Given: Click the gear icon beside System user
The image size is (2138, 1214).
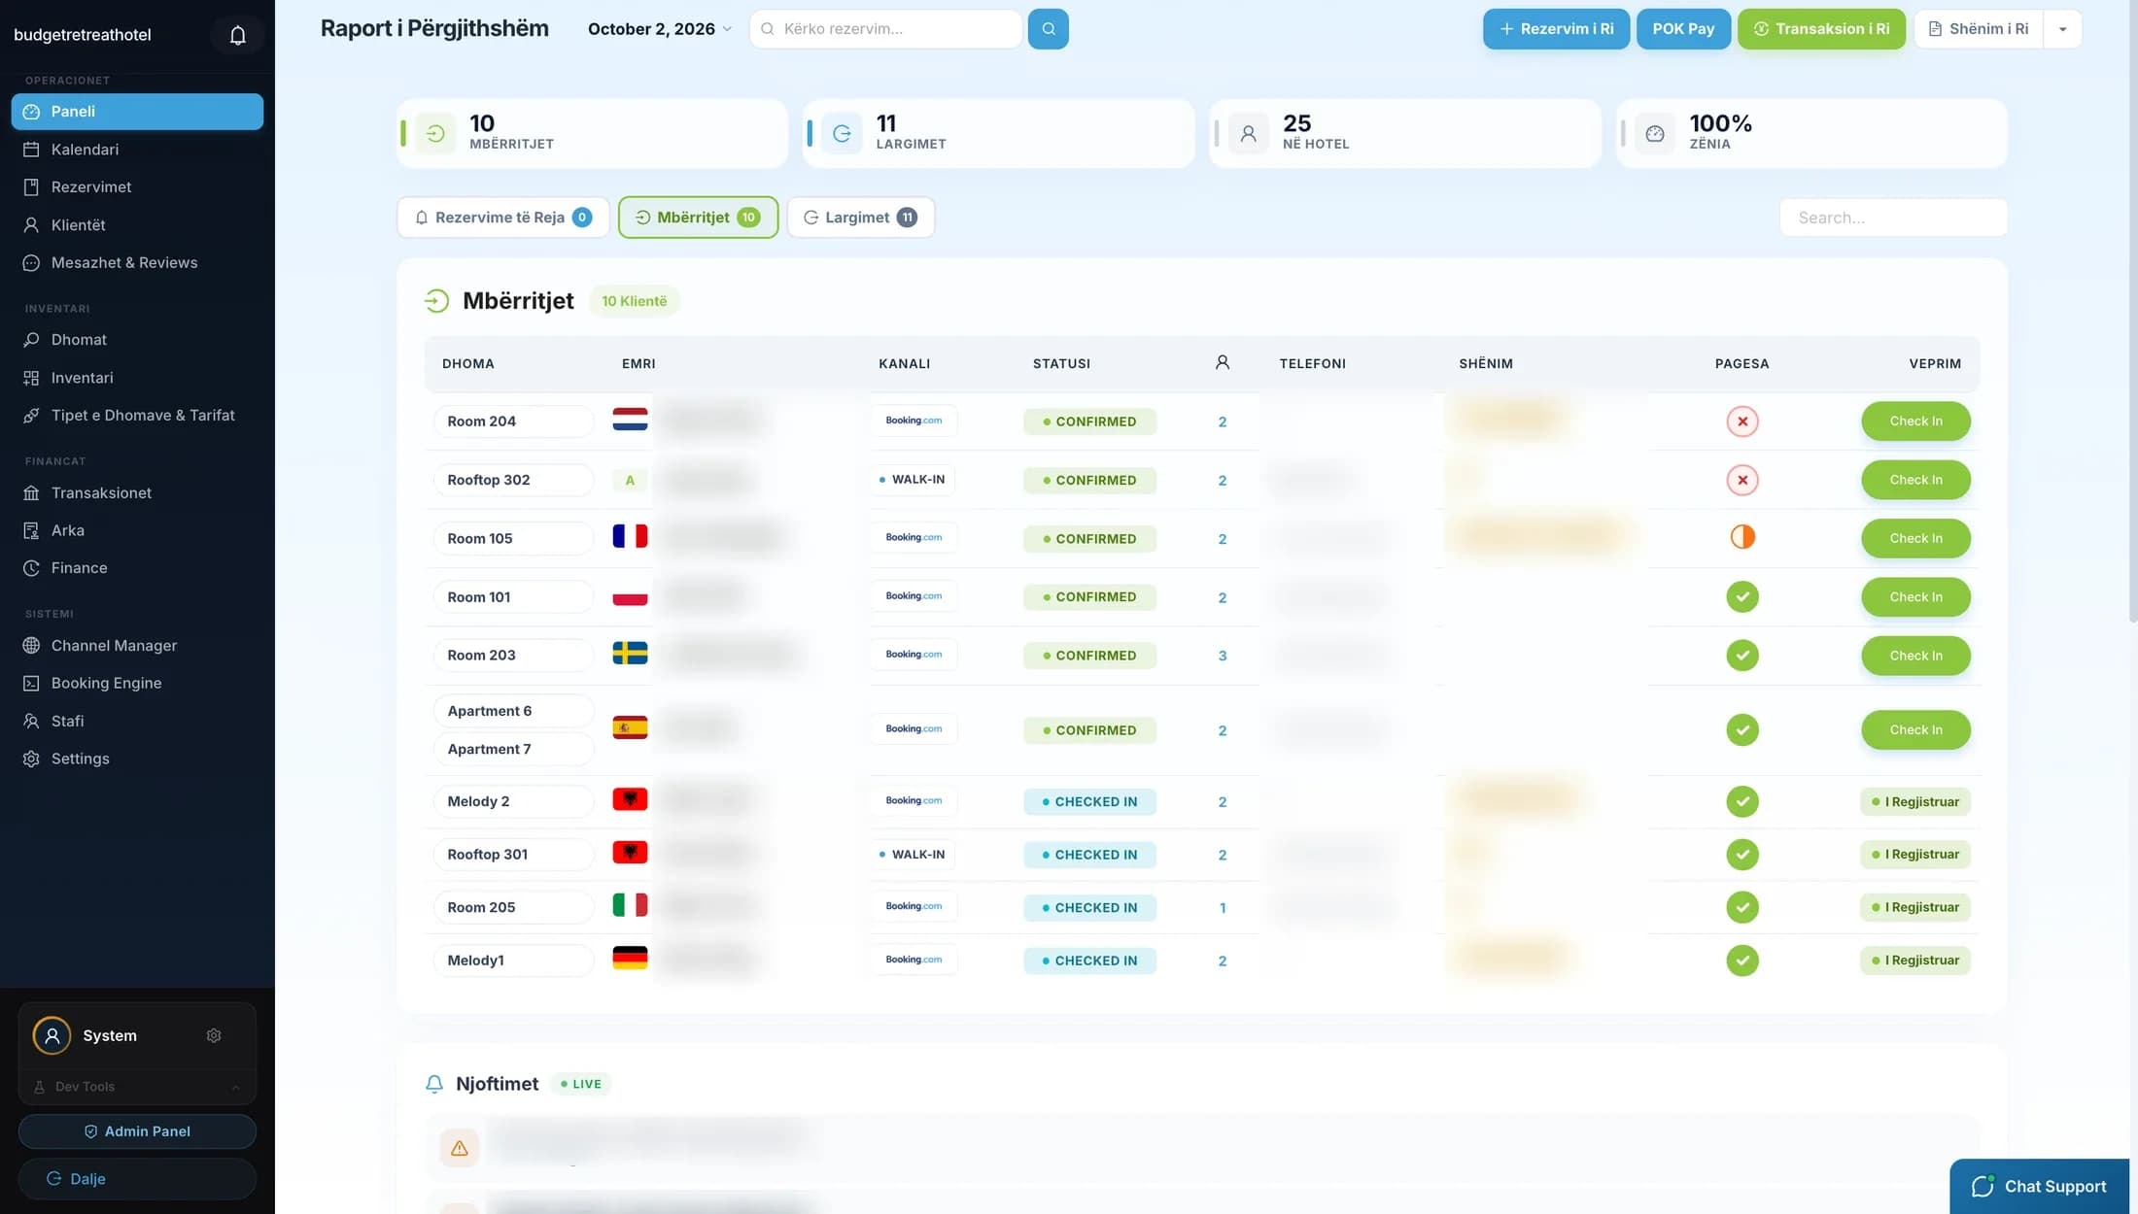Looking at the screenshot, I should click(214, 1035).
